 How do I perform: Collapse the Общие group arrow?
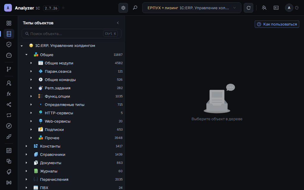click(26, 55)
